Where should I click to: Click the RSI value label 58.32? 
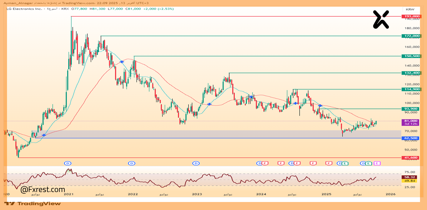(411, 177)
